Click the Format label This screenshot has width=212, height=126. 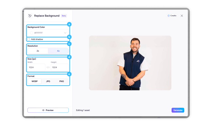(x=31, y=76)
